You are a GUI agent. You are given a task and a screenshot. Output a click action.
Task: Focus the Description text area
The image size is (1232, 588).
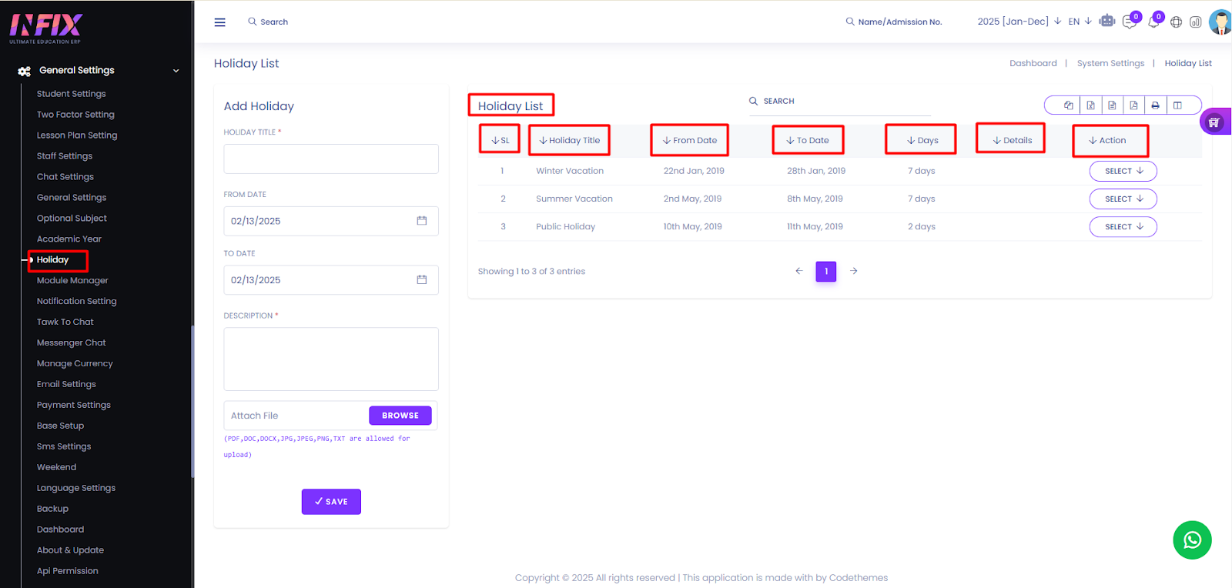pos(331,359)
